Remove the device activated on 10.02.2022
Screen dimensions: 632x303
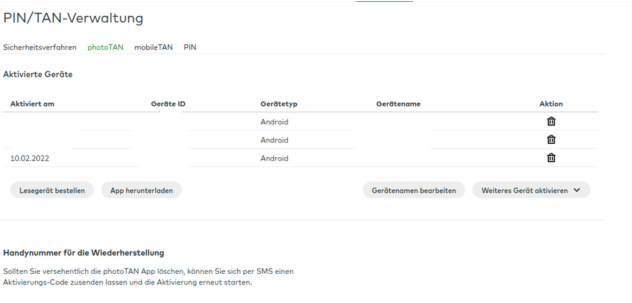click(551, 158)
